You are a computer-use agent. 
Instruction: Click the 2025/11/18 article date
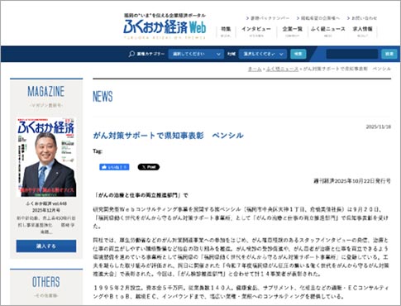click(x=379, y=127)
